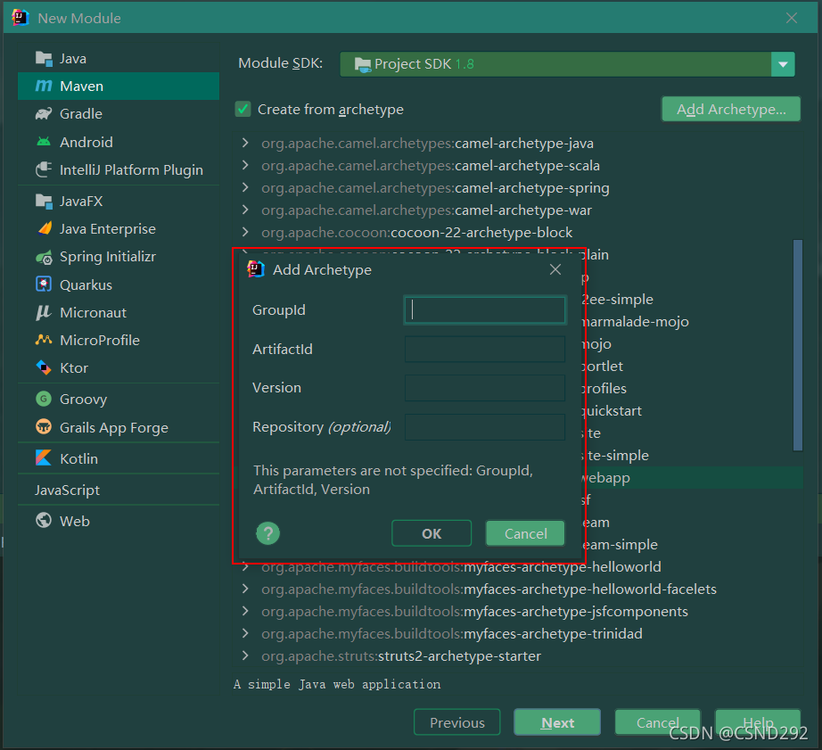
Task: Expand camel-archetype-war node
Action: (245, 210)
